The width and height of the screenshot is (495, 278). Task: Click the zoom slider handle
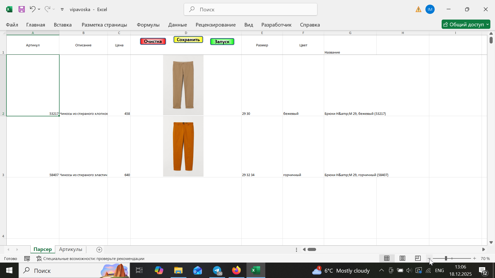click(446, 258)
